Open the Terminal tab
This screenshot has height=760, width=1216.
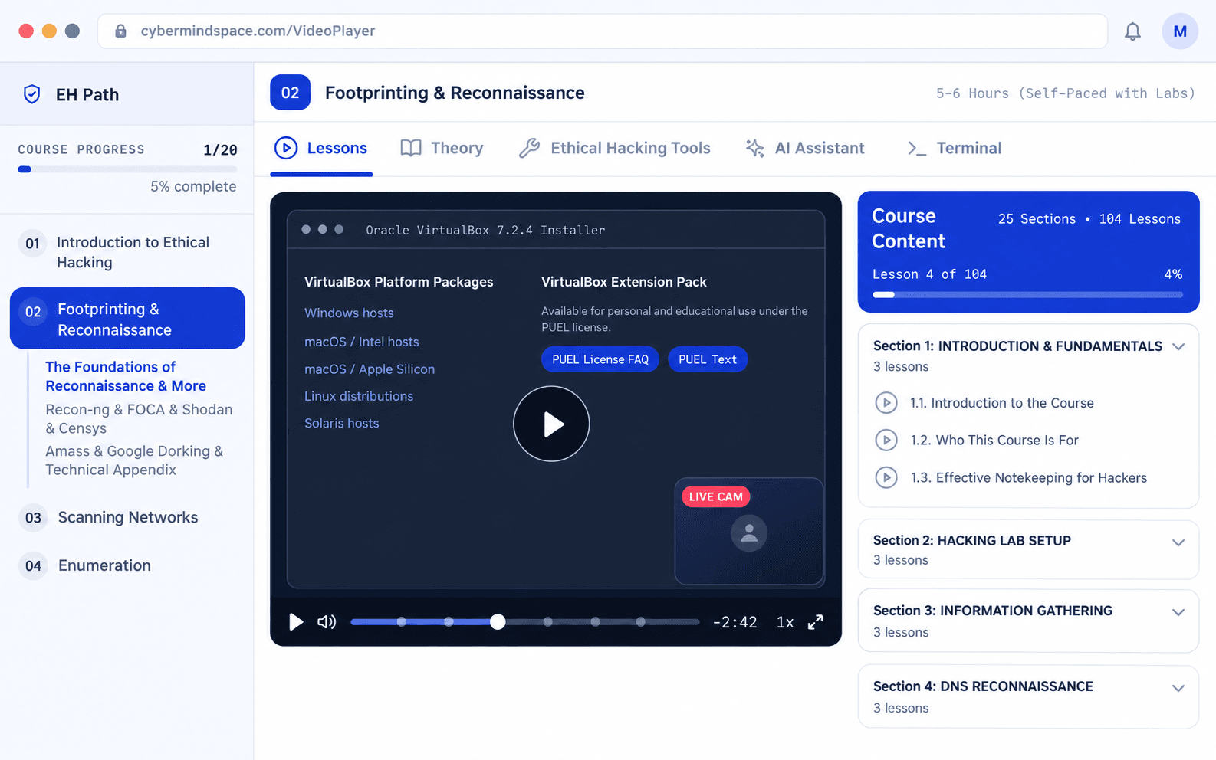click(954, 148)
